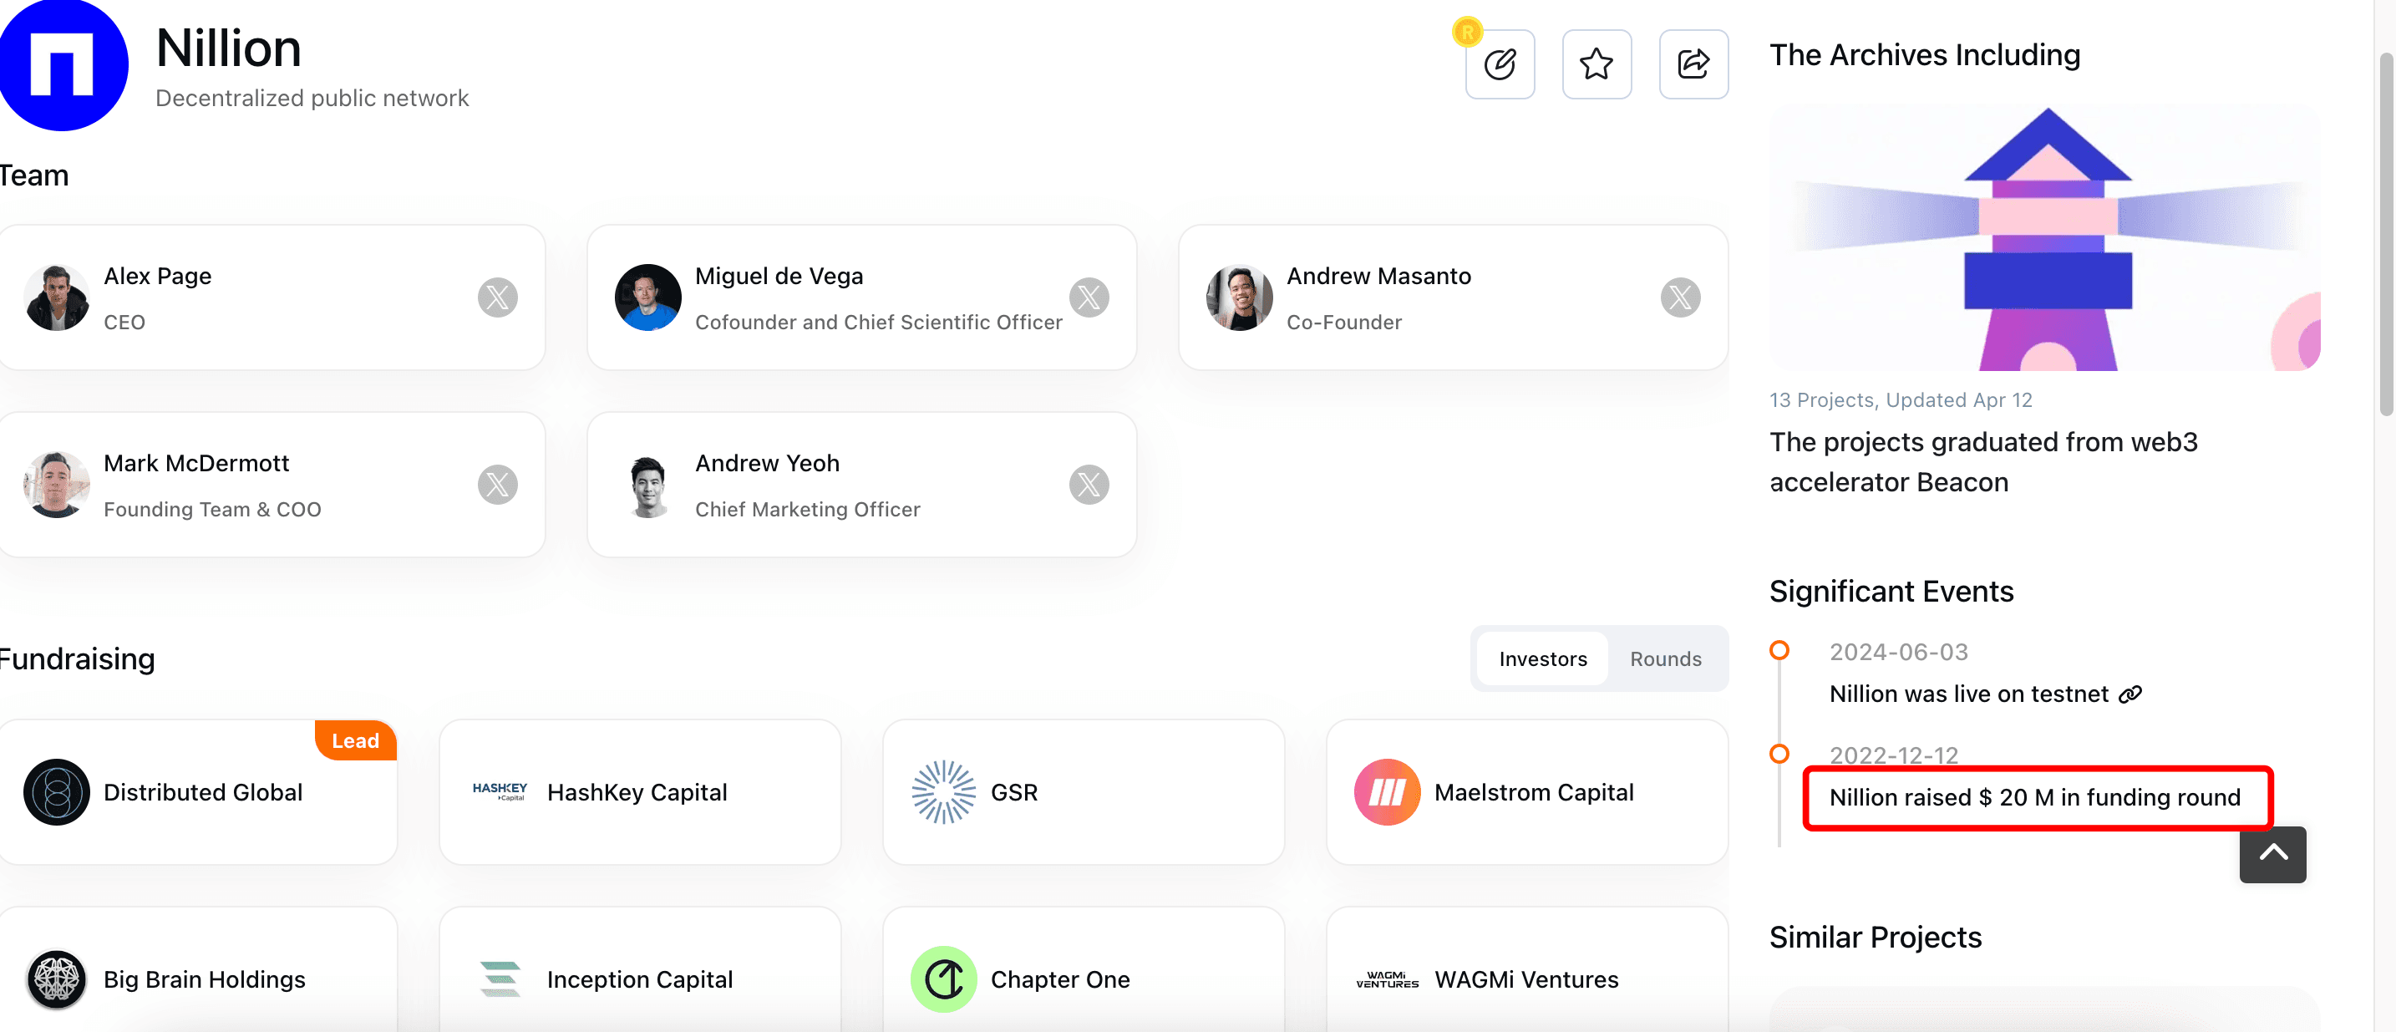Screen dimensions: 2396x1032
Task: Click the gold reward coin badge
Action: point(1467,32)
